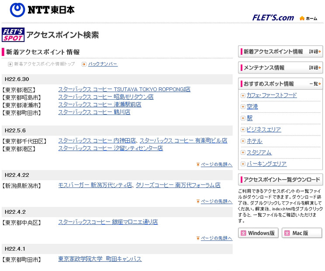Open スターバックス TSUTAYA TOKYO ROPPONGI店 link
Viewport: 325px width, 271px height.
124,89
